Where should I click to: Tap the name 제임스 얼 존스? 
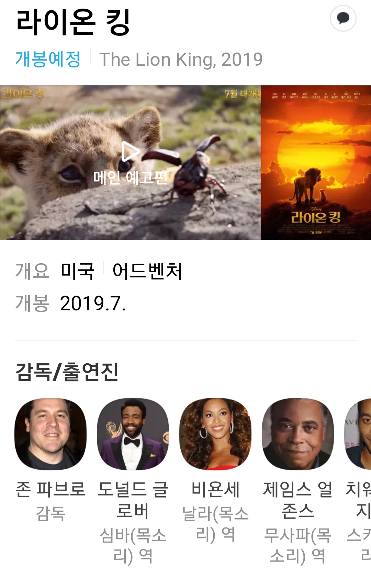(298, 500)
